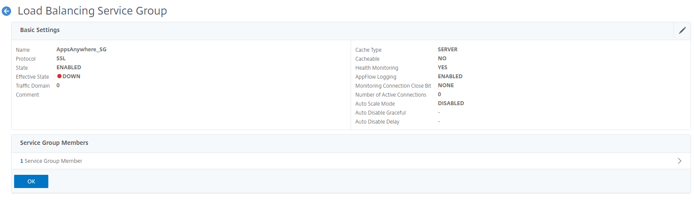Click the Monitoring Connection Close Bit label
The height and width of the screenshot is (200, 694).
(393, 86)
